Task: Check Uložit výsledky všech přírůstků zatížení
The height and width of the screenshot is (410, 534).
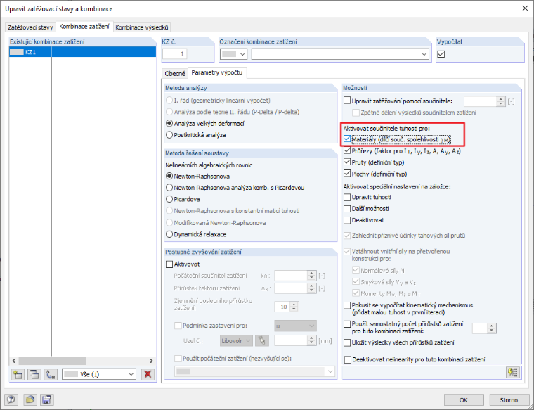Action: click(x=347, y=342)
